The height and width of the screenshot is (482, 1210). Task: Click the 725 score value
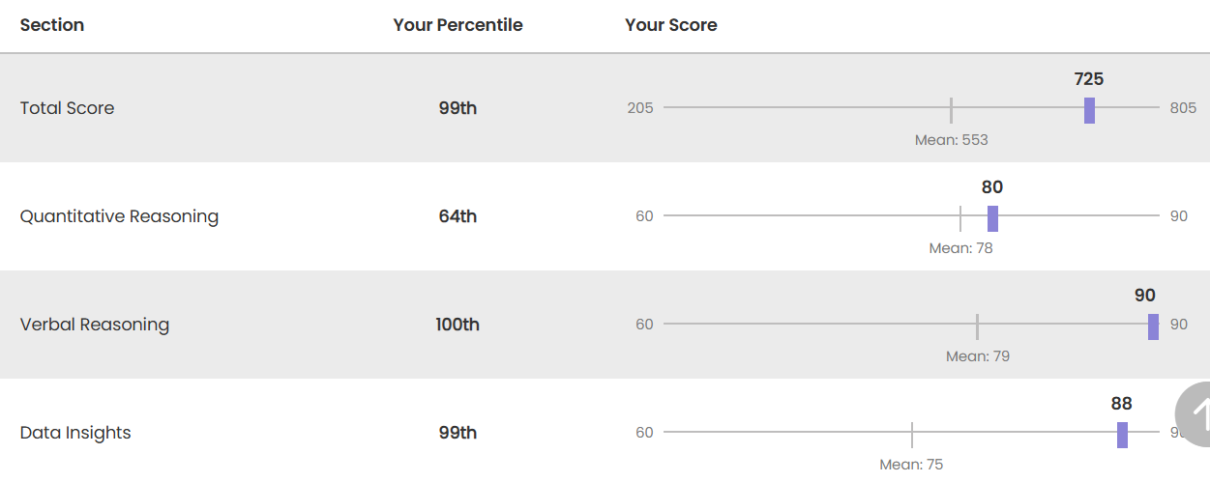(x=1089, y=79)
